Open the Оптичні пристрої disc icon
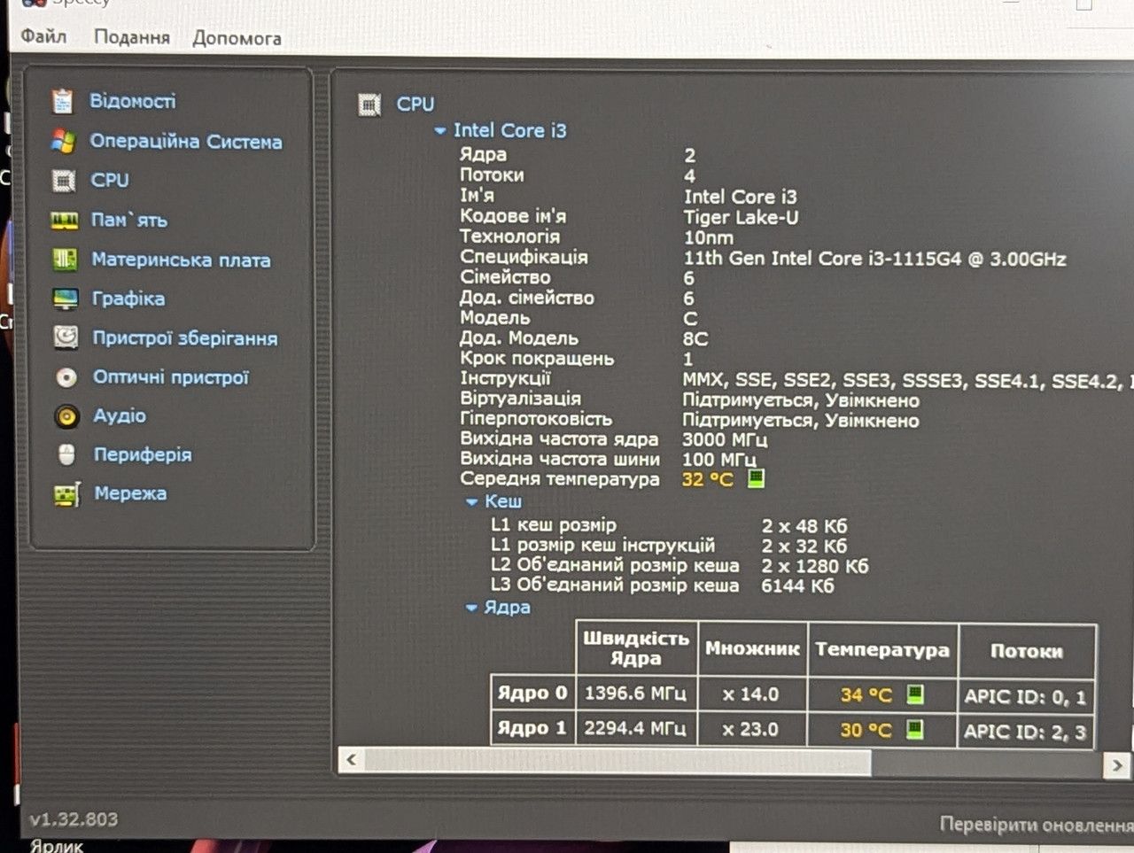 [66, 377]
